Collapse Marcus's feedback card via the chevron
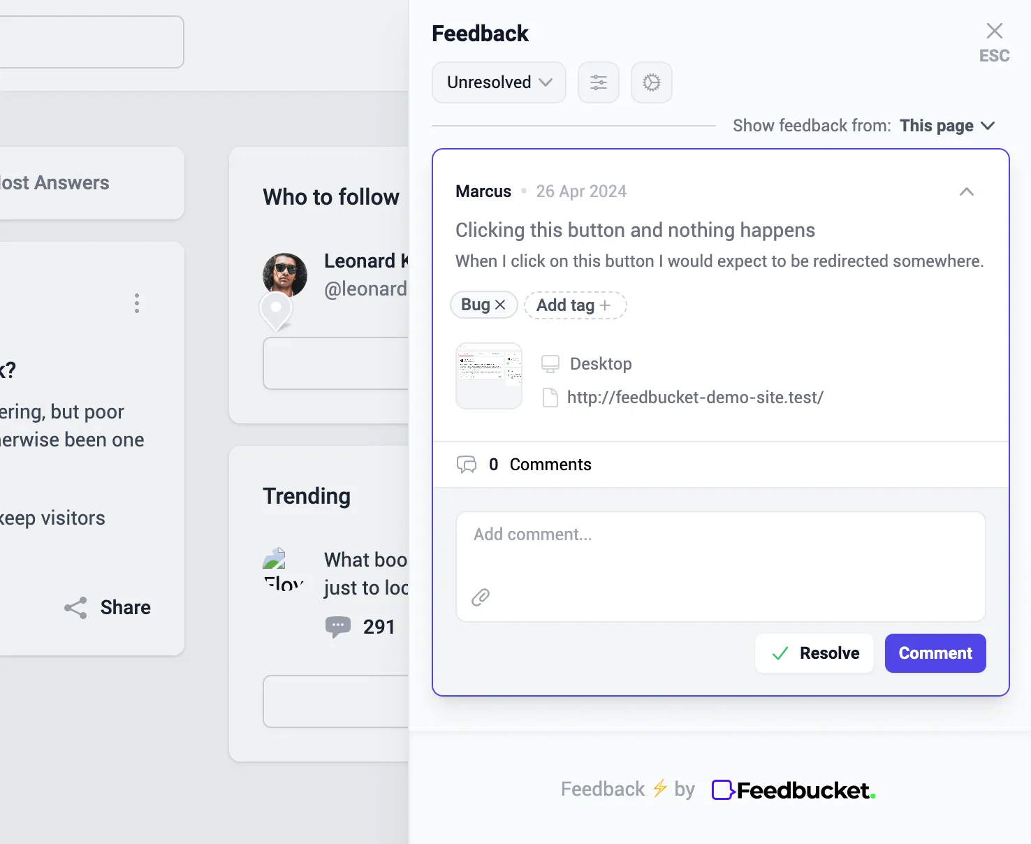 coord(966,191)
